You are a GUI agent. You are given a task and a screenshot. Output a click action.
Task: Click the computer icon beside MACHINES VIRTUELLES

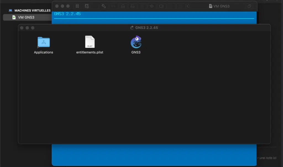click(11, 11)
